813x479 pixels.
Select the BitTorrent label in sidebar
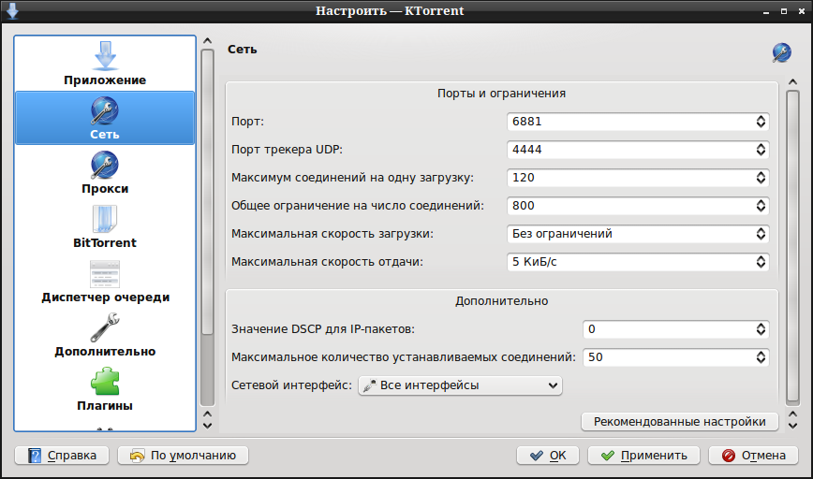(x=105, y=243)
